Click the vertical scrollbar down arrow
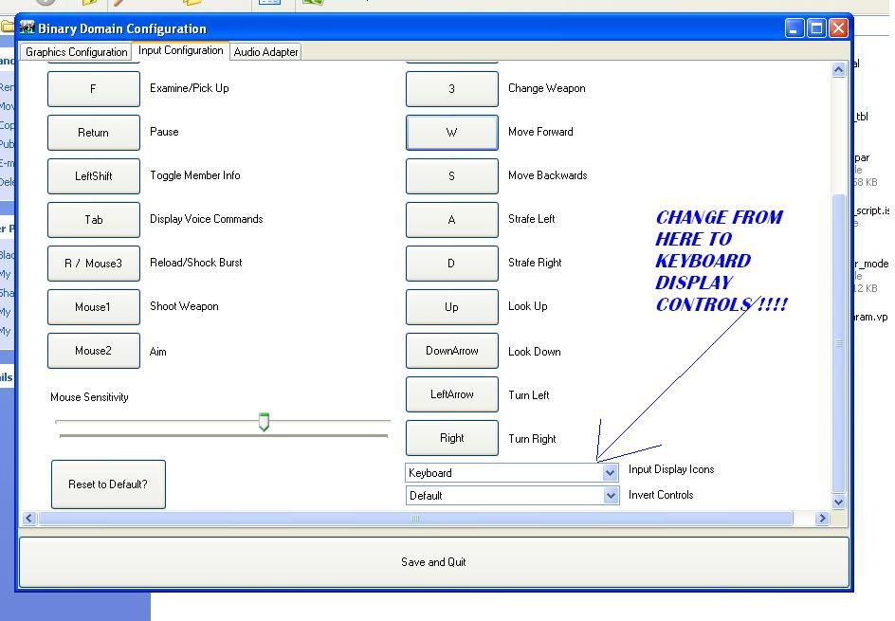Image resolution: width=895 pixels, height=621 pixels. (x=838, y=502)
